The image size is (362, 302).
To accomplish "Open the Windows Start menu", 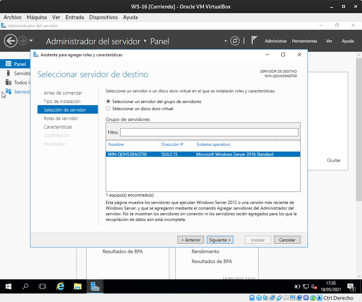I will point(8,286).
